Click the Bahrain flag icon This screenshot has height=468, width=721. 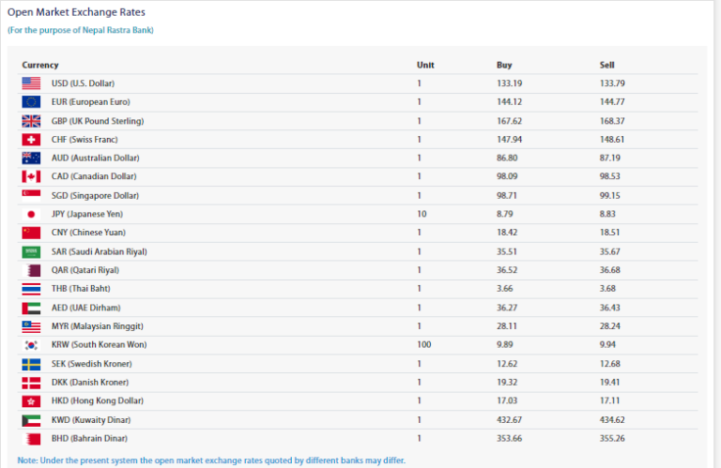click(31, 439)
